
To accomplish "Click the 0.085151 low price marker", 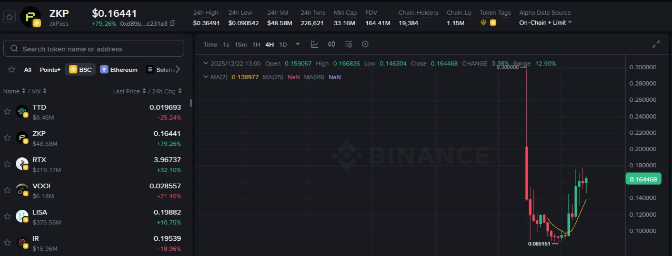I will 539,243.
